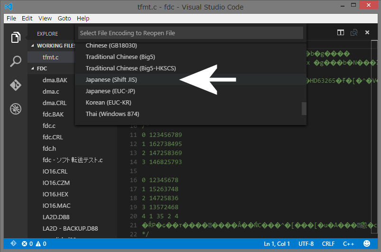Select Korean (EUC-KR) encoding
This screenshot has width=381, height=252.
point(191,103)
